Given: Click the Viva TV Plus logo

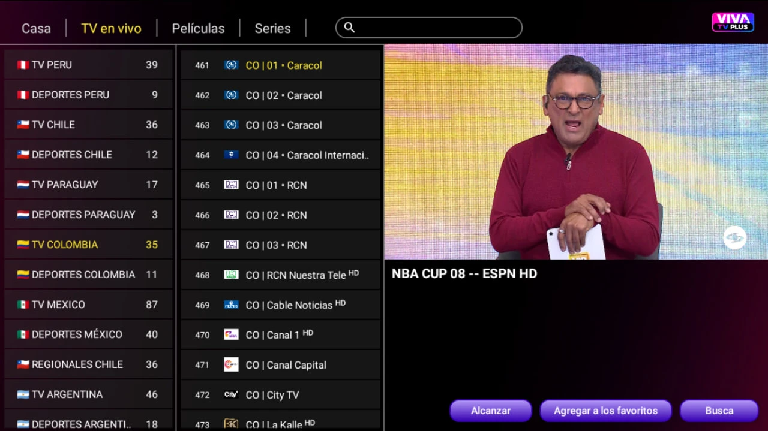Looking at the screenshot, I should (733, 22).
